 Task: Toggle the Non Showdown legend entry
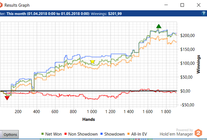click(81, 134)
